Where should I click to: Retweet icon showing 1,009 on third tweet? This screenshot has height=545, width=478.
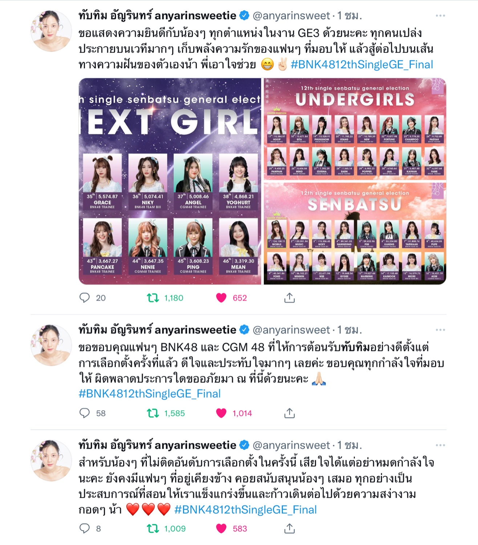(153, 528)
